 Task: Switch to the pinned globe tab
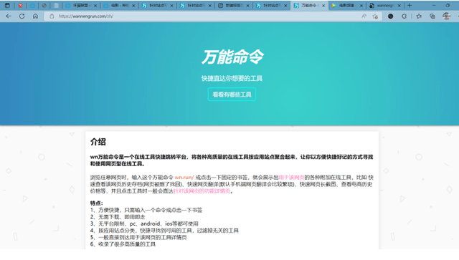[44, 5]
